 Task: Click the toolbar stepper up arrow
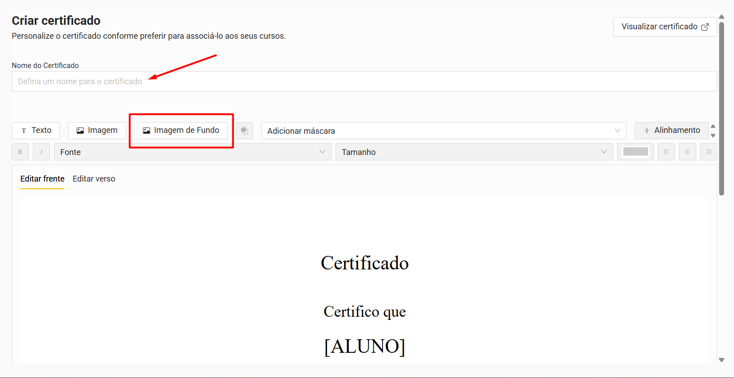(x=713, y=126)
